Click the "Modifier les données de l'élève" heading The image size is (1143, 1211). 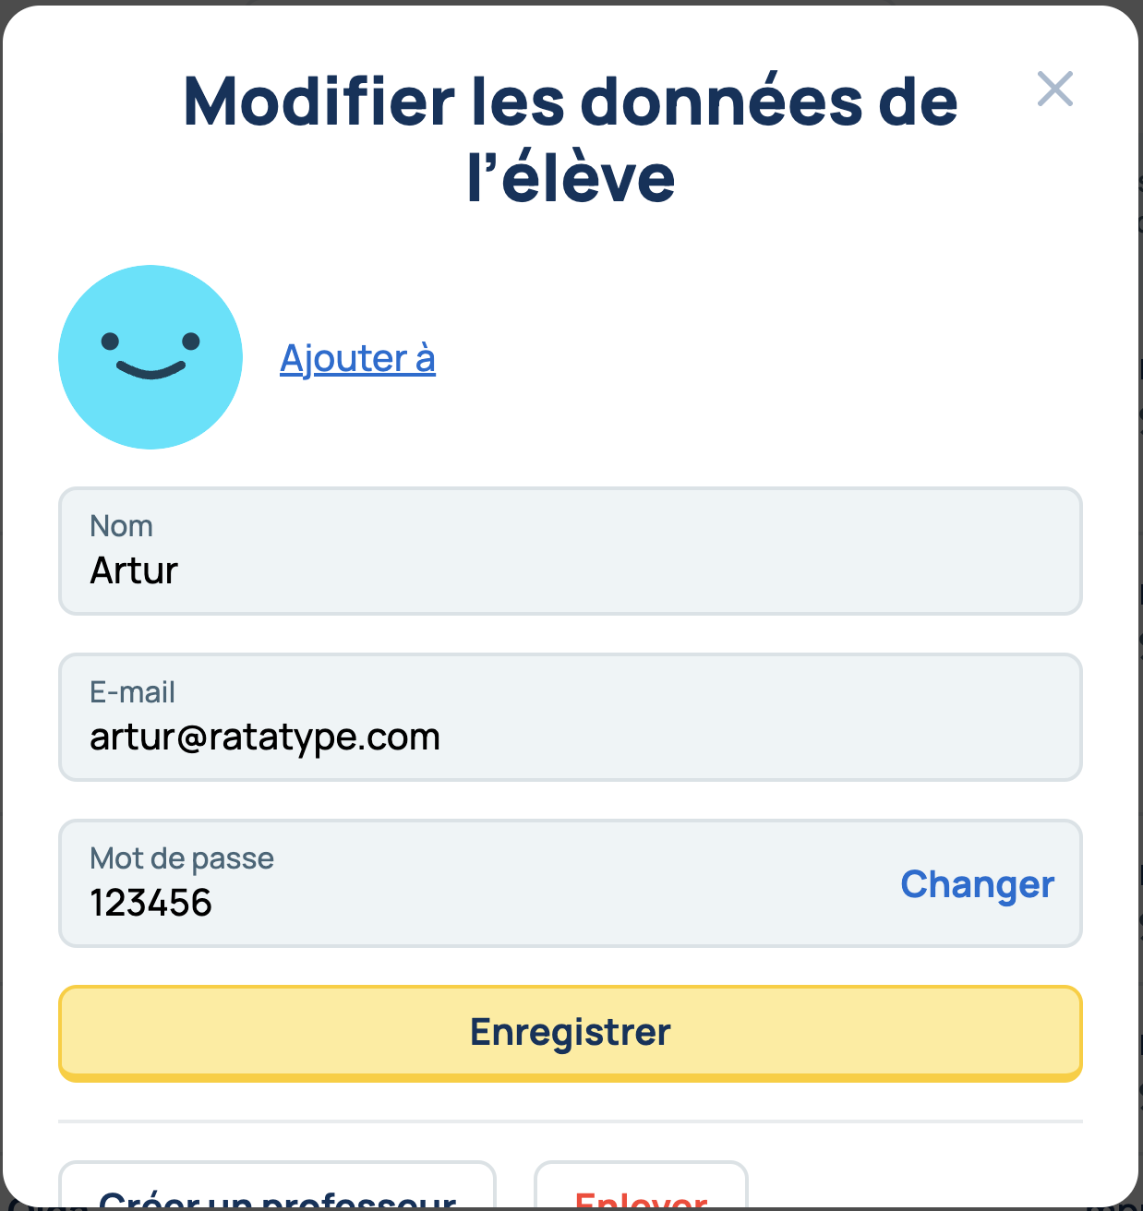click(x=571, y=102)
